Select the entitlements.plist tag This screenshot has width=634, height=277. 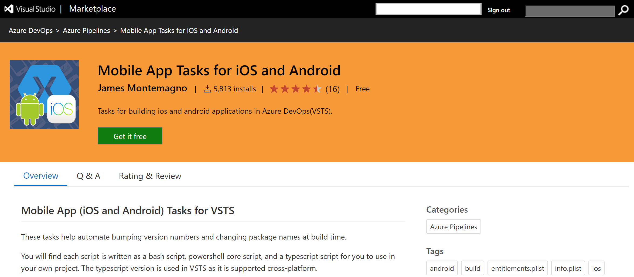(518, 268)
